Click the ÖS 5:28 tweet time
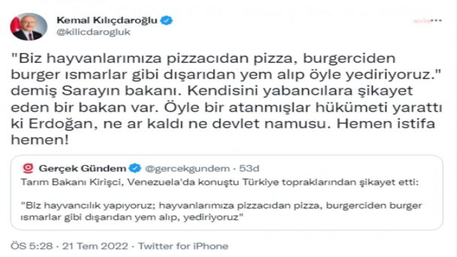The image size is (457, 257). click(32, 246)
